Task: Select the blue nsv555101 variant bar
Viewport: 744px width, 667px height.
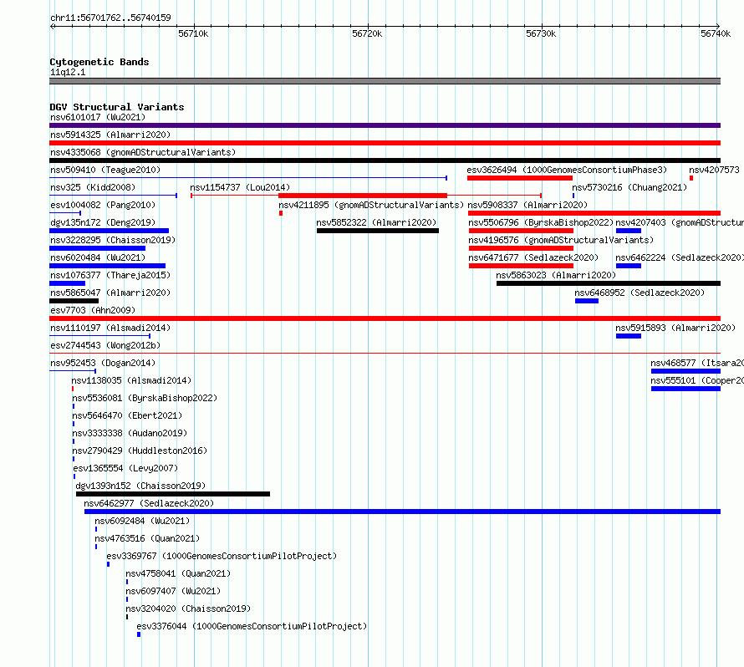Action: point(685,389)
